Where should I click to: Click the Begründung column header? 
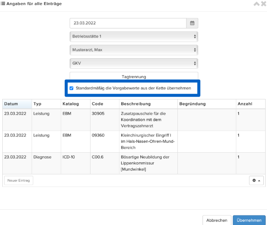[x=207, y=104]
